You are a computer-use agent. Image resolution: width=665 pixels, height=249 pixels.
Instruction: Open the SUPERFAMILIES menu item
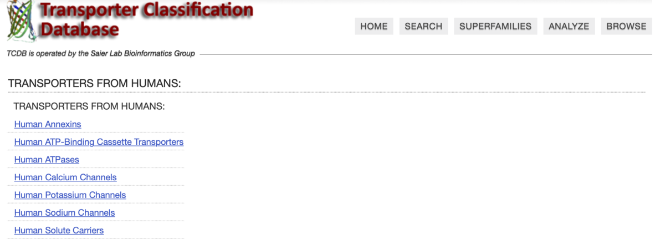pyautogui.click(x=495, y=26)
